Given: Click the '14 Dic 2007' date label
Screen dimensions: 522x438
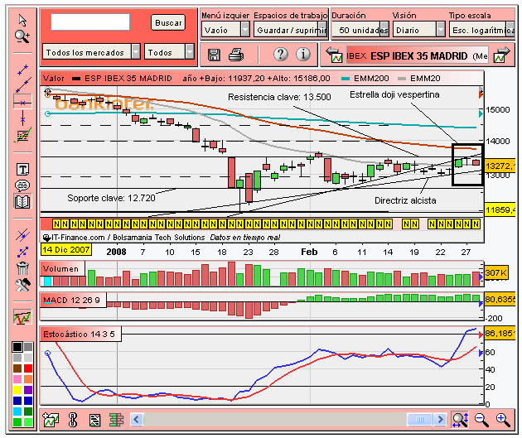Looking at the screenshot, I should click(x=66, y=250).
